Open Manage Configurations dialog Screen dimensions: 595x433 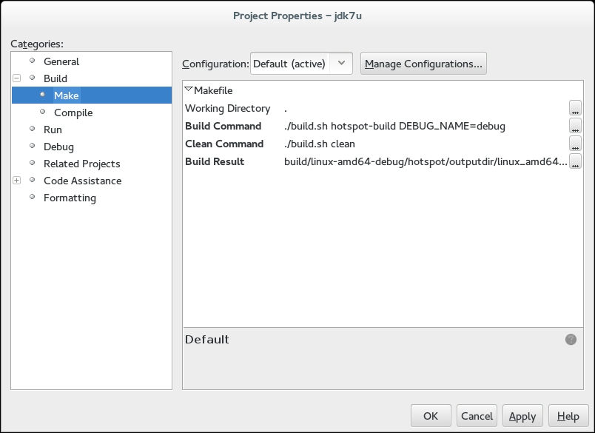coord(423,63)
